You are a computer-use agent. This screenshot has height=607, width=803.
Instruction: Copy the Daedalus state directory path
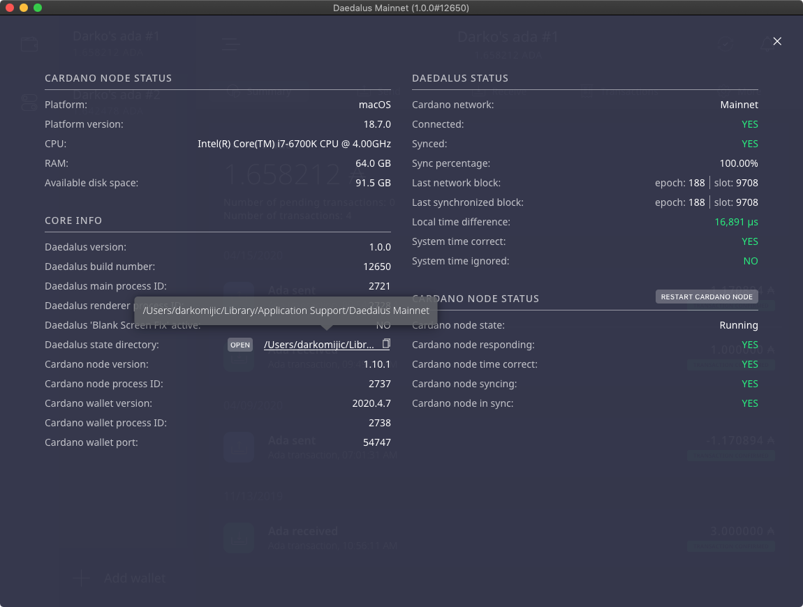(x=386, y=344)
